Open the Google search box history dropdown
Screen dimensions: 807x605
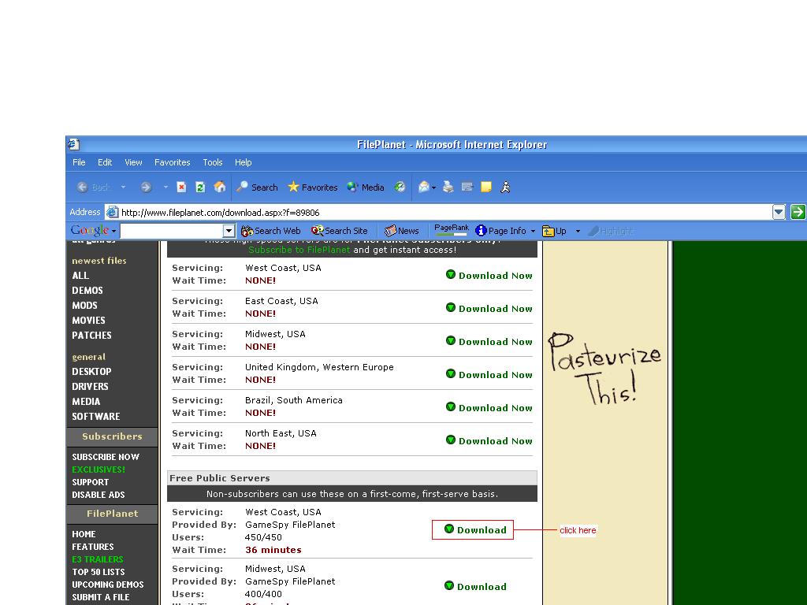229,231
